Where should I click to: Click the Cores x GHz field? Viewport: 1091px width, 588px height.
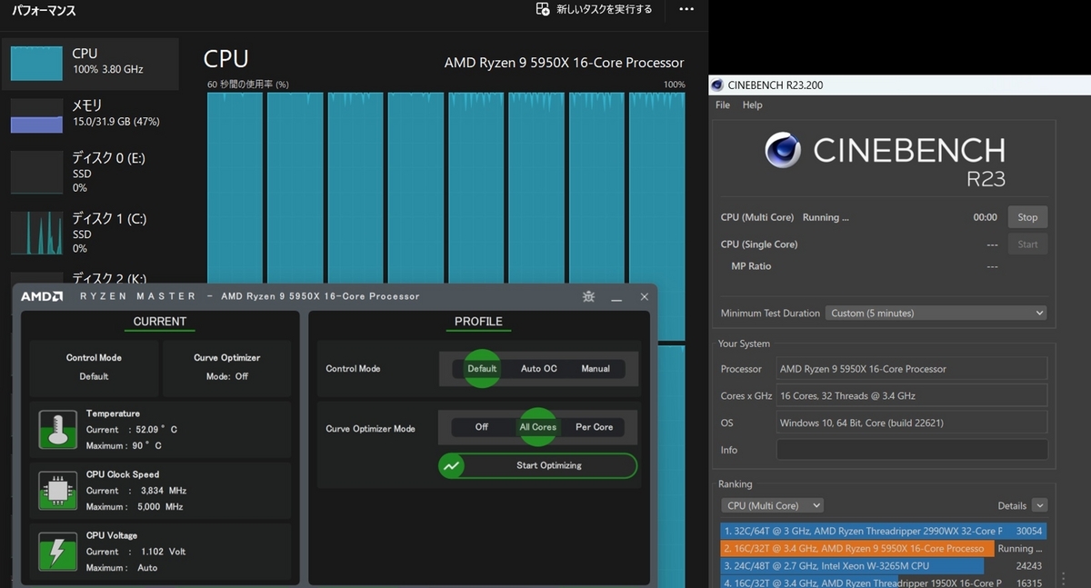912,395
